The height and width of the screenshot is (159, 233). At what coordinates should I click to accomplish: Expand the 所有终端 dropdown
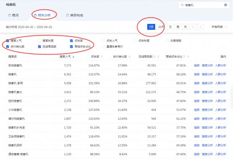[x=219, y=27]
